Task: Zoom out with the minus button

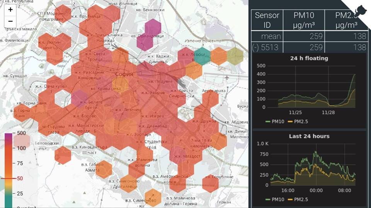Action: pyautogui.click(x=10, y=21)
